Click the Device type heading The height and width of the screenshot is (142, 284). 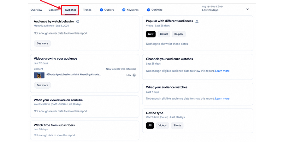pyautogui.click(x=155, y=113)
